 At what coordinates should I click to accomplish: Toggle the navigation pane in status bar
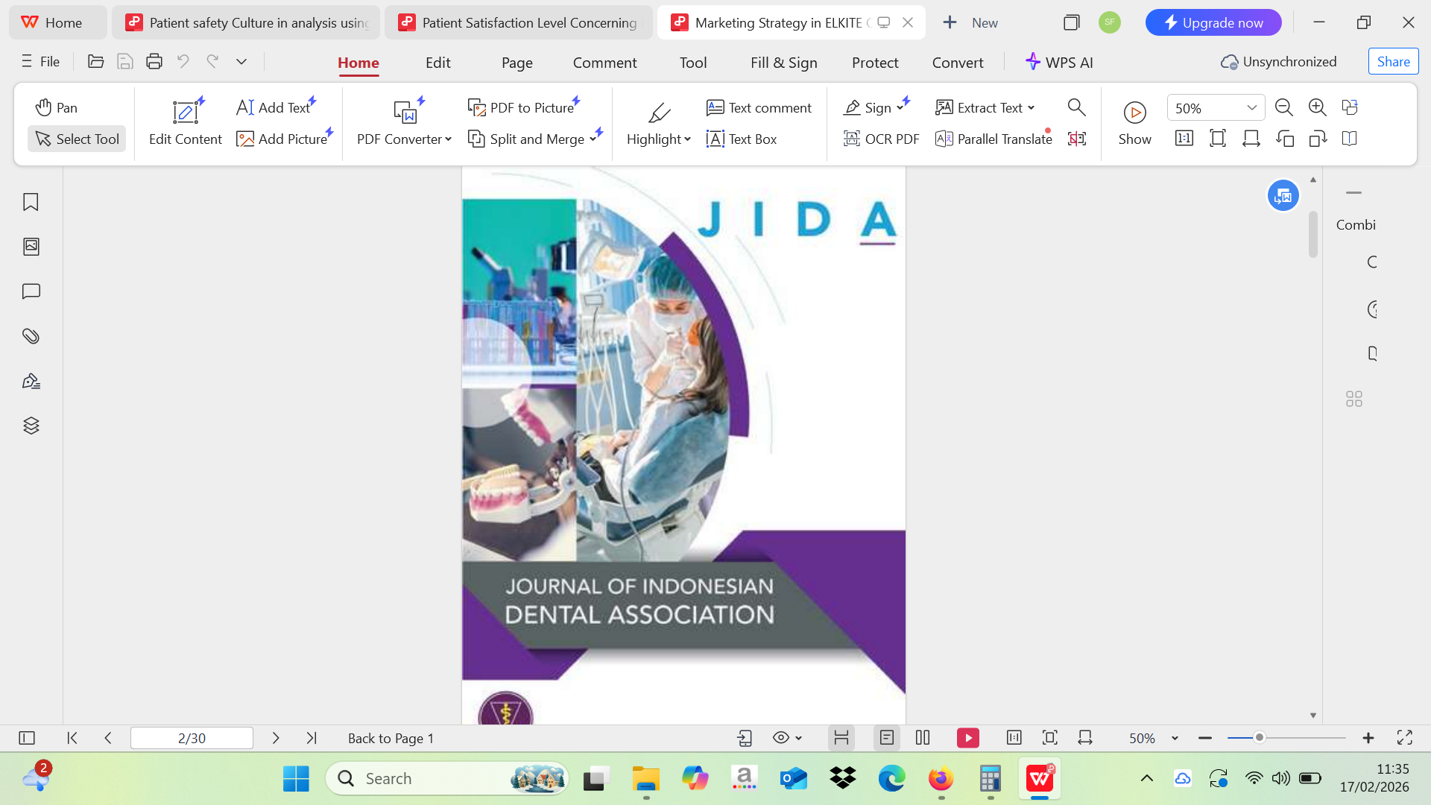[x=27, y=738]
